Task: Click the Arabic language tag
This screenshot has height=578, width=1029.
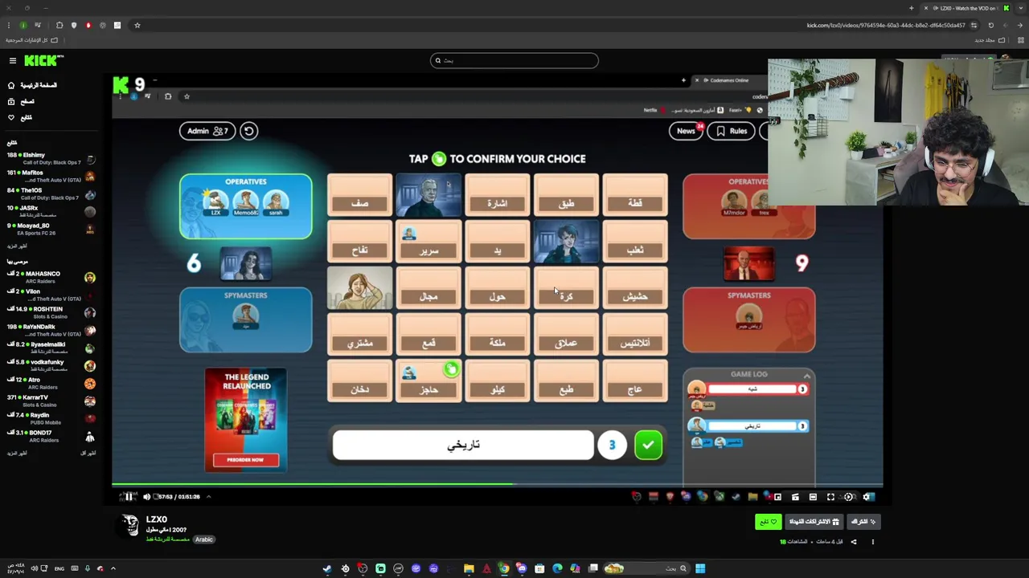Action: [204, 539]
